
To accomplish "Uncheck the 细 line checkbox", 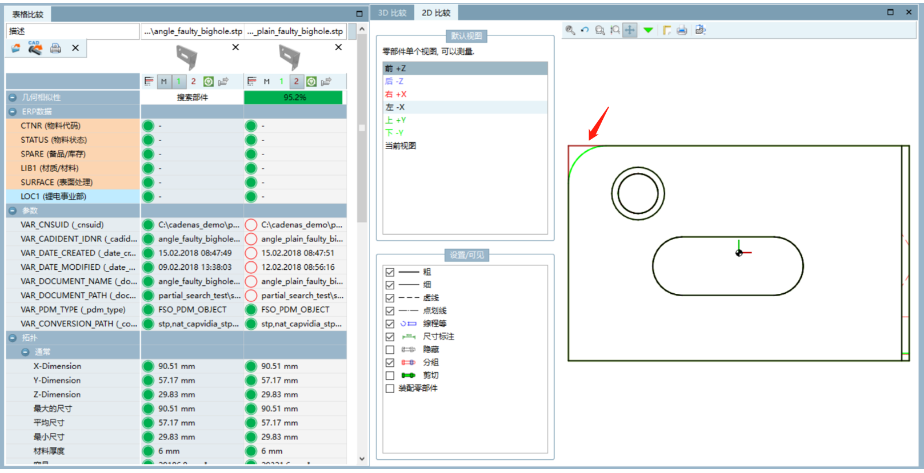I will point(390,285).
